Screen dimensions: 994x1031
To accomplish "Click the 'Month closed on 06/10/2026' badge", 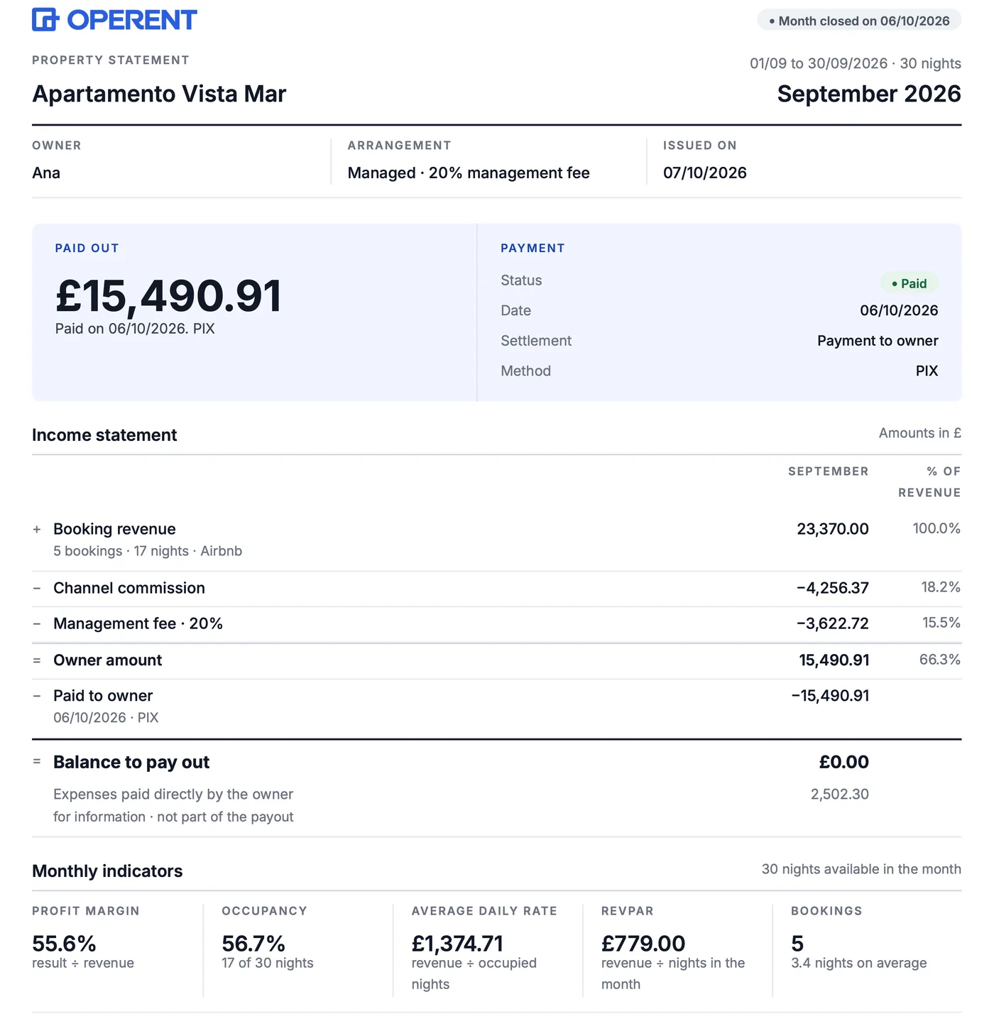I will tap(859, 21).
